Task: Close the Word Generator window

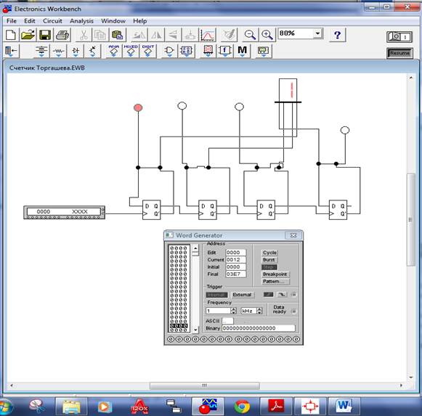Action: tap(293, 235)
